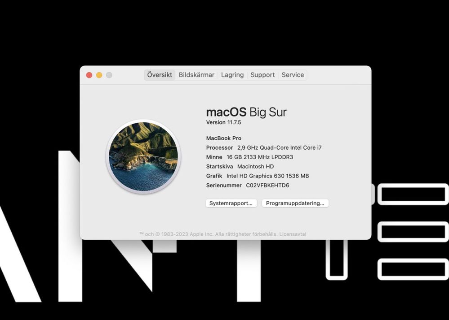Select the Lagring tab

(232, 75)
